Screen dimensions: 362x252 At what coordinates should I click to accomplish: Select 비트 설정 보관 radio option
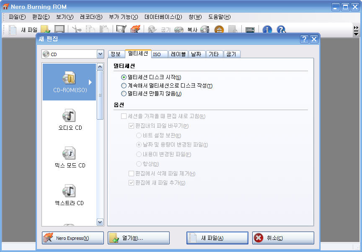(139, 135)
